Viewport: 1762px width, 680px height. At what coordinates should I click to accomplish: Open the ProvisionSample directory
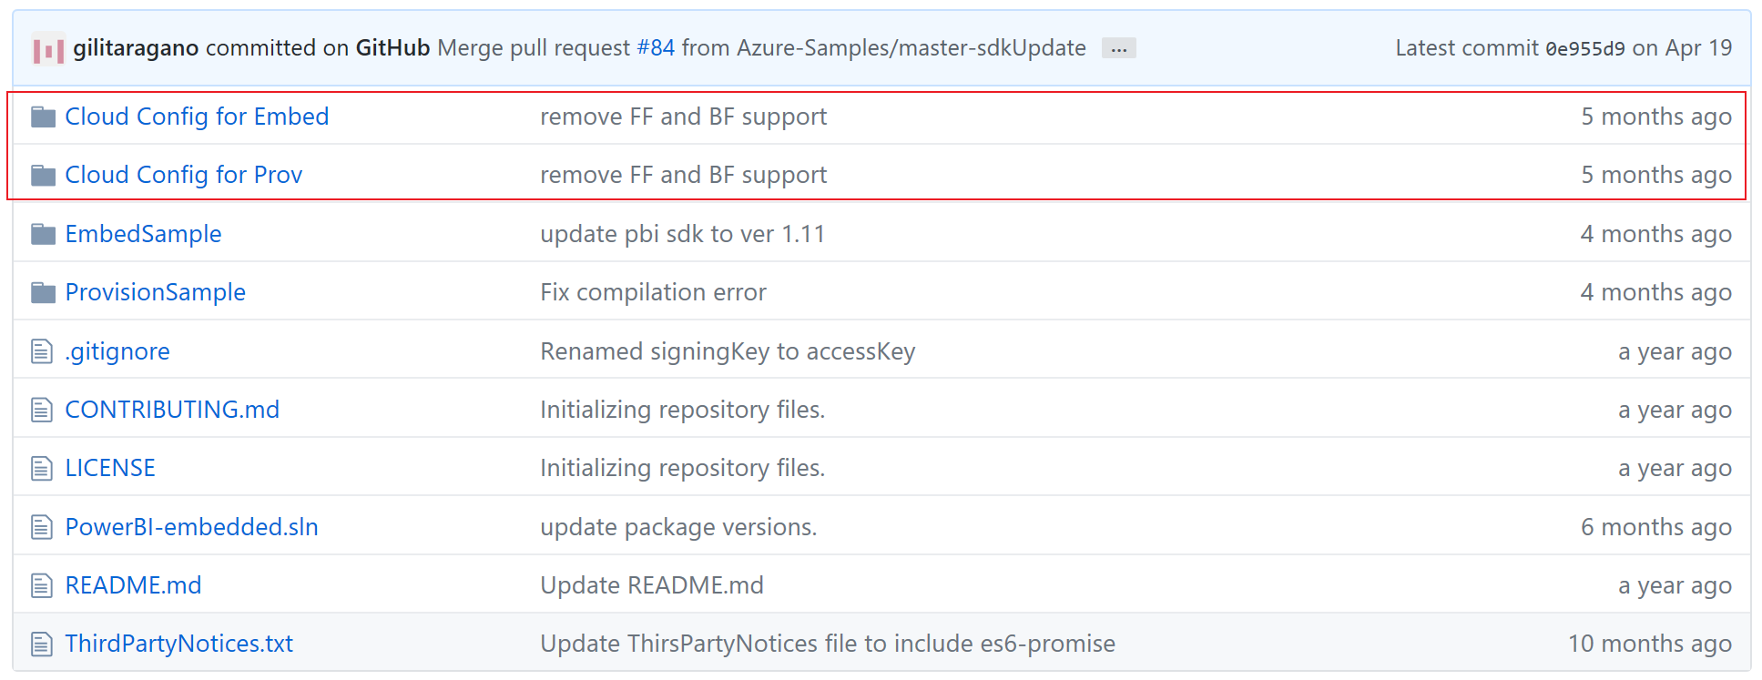[x=155, y=291]
